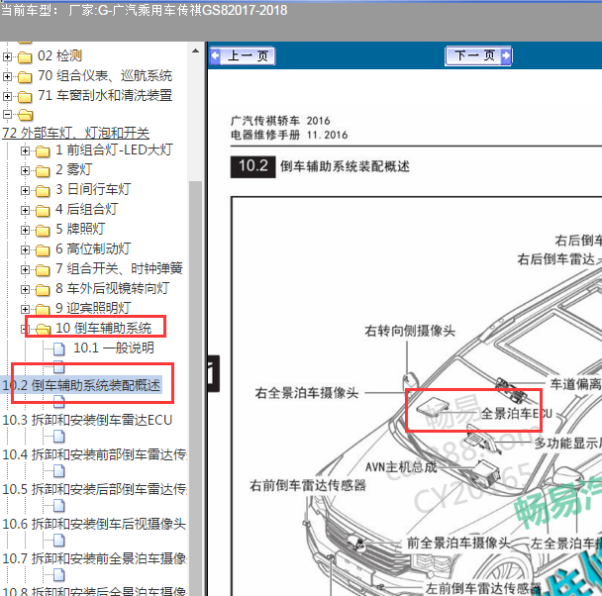The image size is (602, 596).
Task: Open 10.5 拆卸和安装后部倒车雷达 page
Action: click(x=94, y=489)
